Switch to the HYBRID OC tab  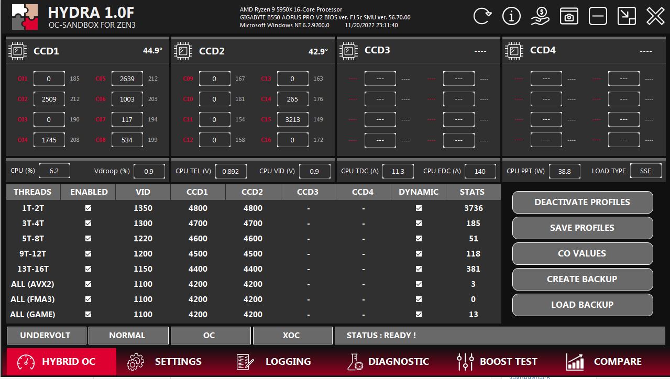(61, 362)
